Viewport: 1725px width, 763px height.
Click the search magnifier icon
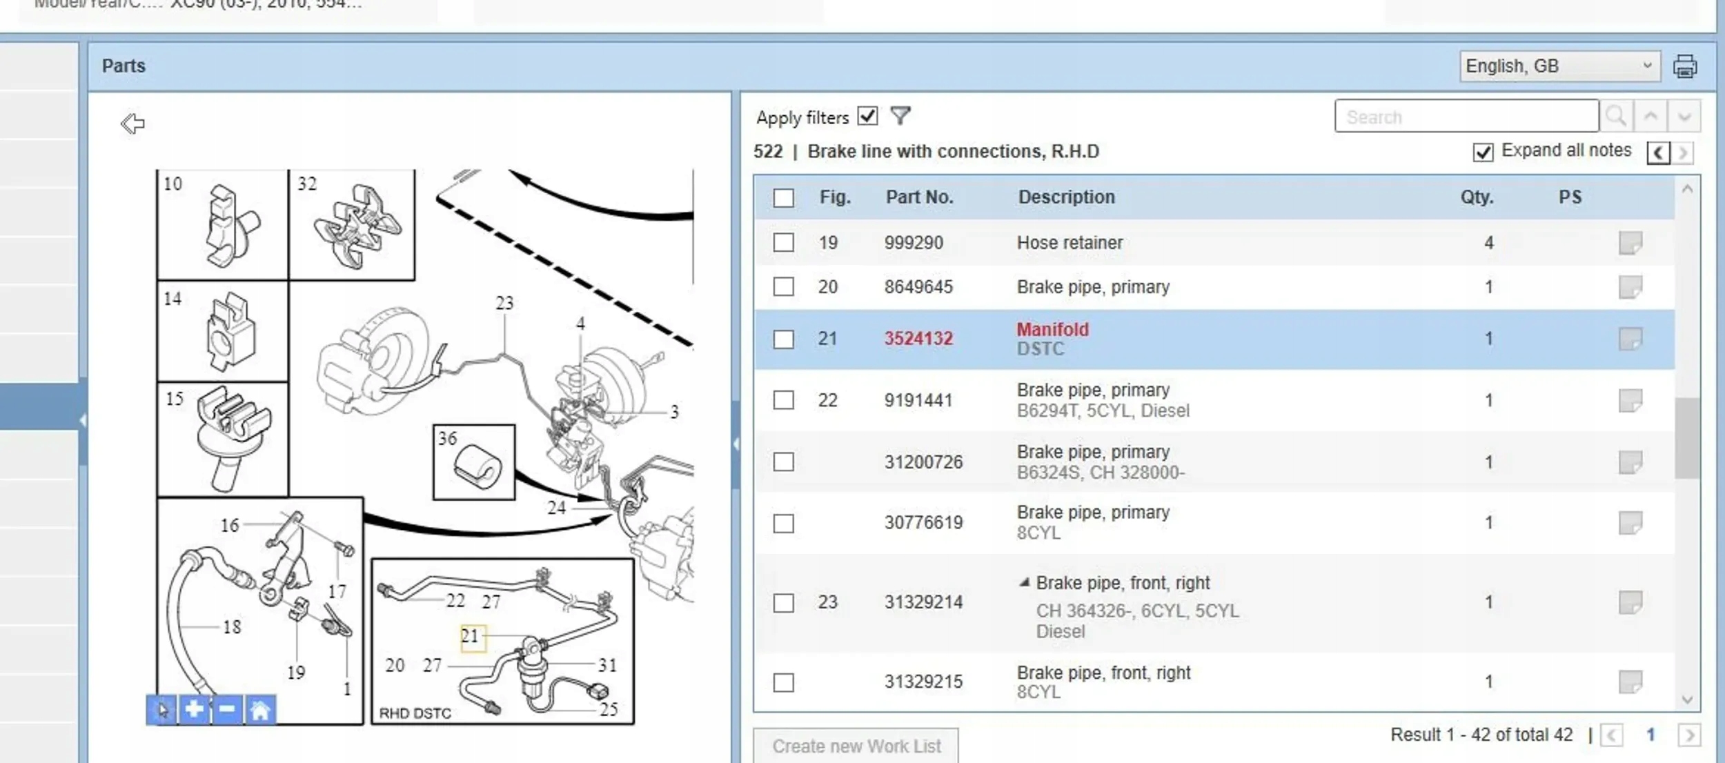click(1615, 116)
